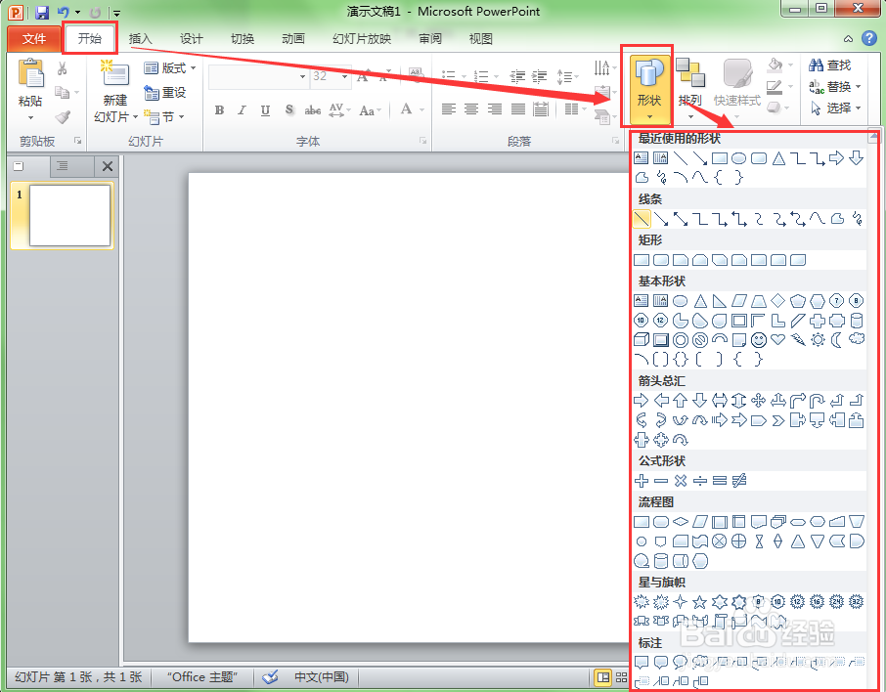Switch to the 视图 View tab

(481, 39)
